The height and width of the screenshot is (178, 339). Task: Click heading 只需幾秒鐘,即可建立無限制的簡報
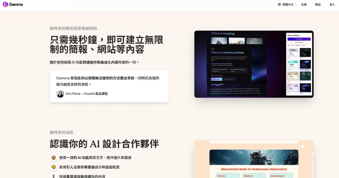coord(107,45)
